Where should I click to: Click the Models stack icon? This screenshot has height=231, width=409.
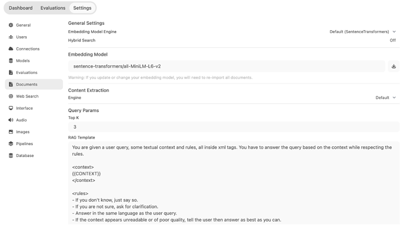[x=11, y=61]
